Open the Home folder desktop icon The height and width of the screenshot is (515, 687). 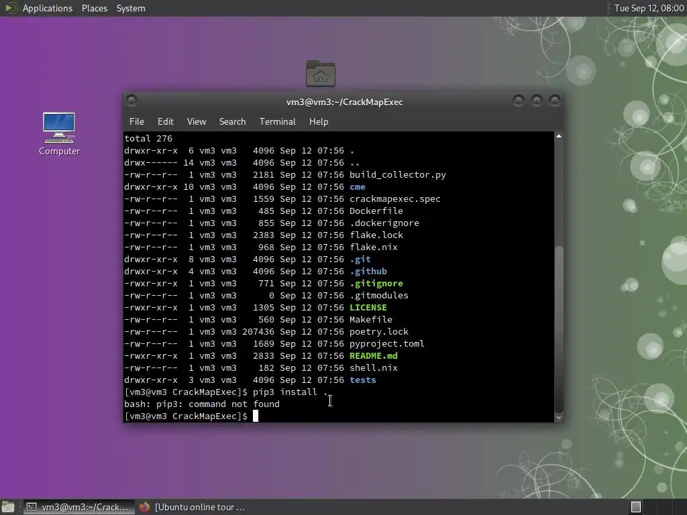320,73
